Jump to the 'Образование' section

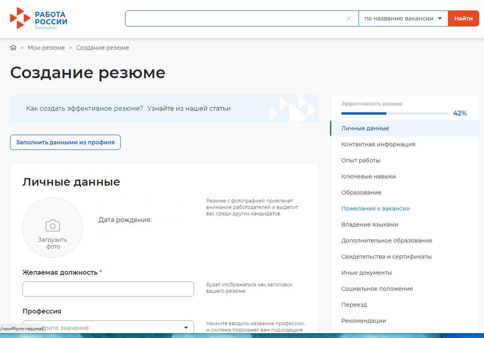tap(361, 192)
